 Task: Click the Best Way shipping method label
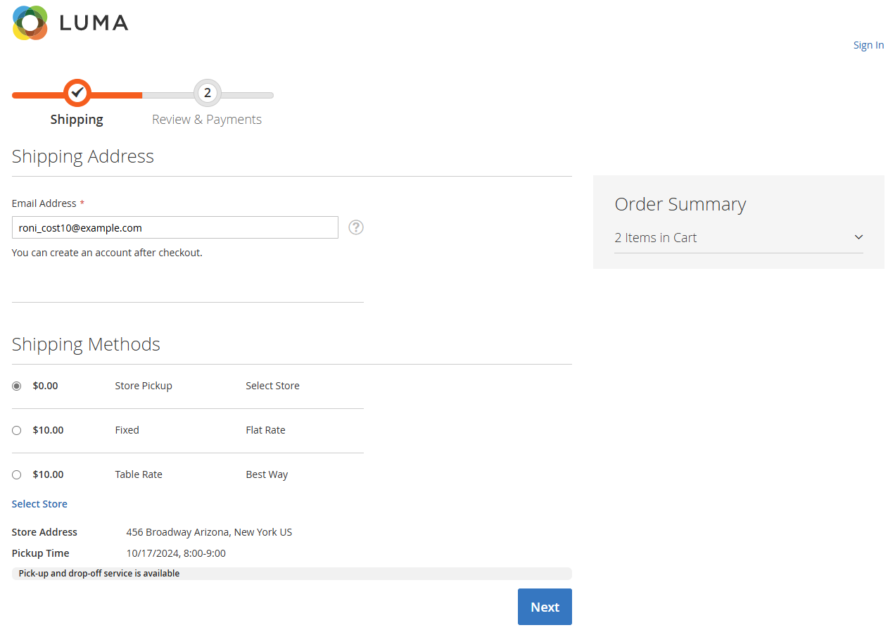[x=267, y=474]
